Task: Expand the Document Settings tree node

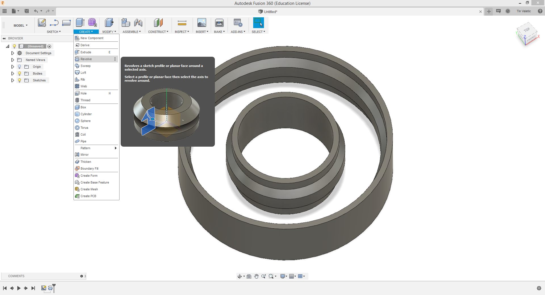Action: click(12, 53)
